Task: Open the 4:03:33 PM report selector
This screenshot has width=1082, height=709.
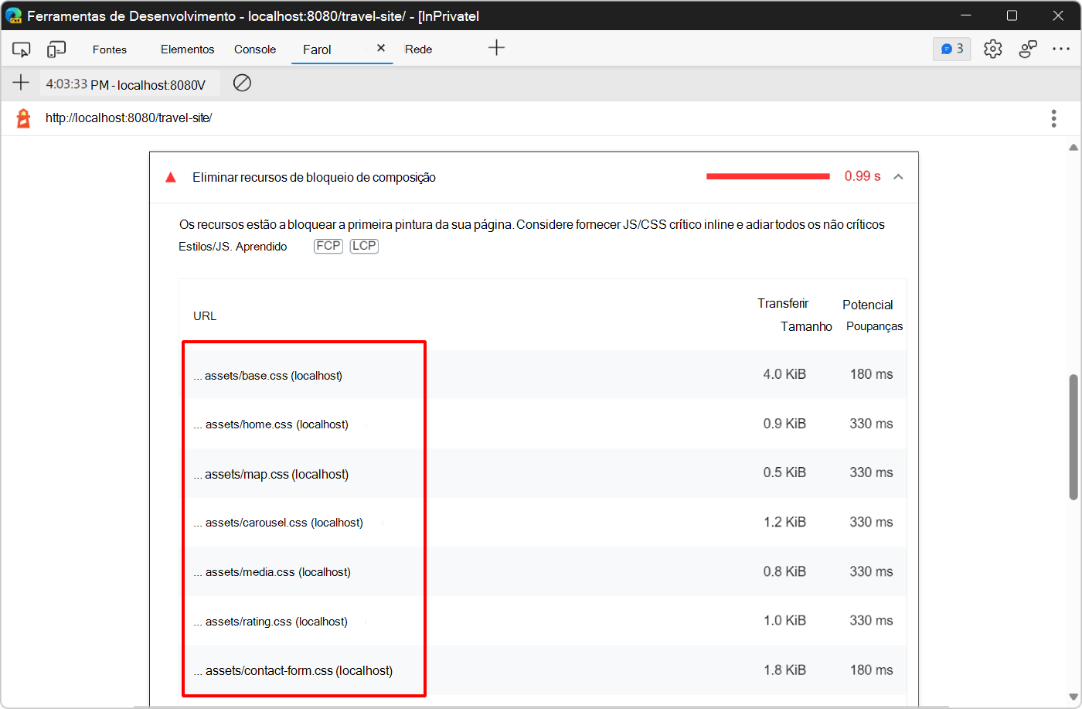Action: click(128, 83)
